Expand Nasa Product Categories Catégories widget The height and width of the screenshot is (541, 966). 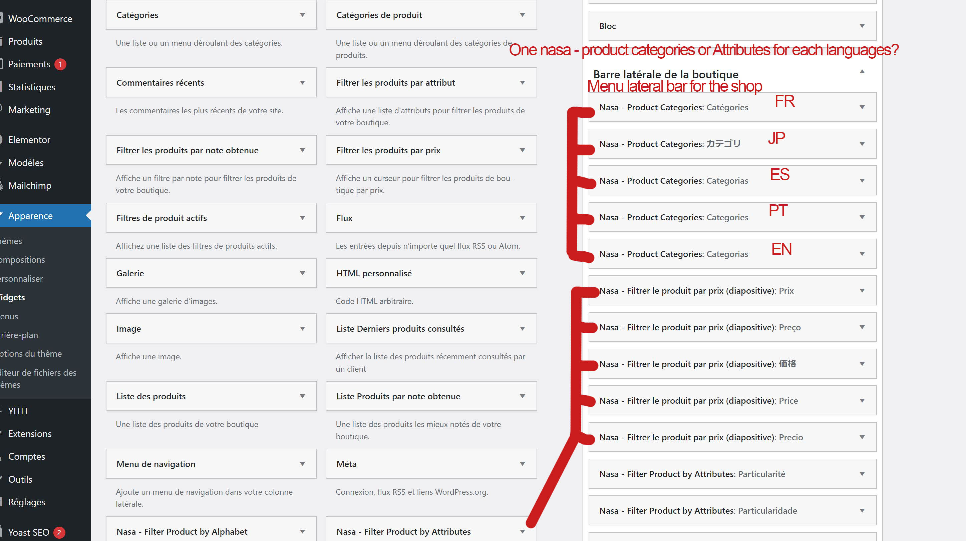click(x=862, y=107)
